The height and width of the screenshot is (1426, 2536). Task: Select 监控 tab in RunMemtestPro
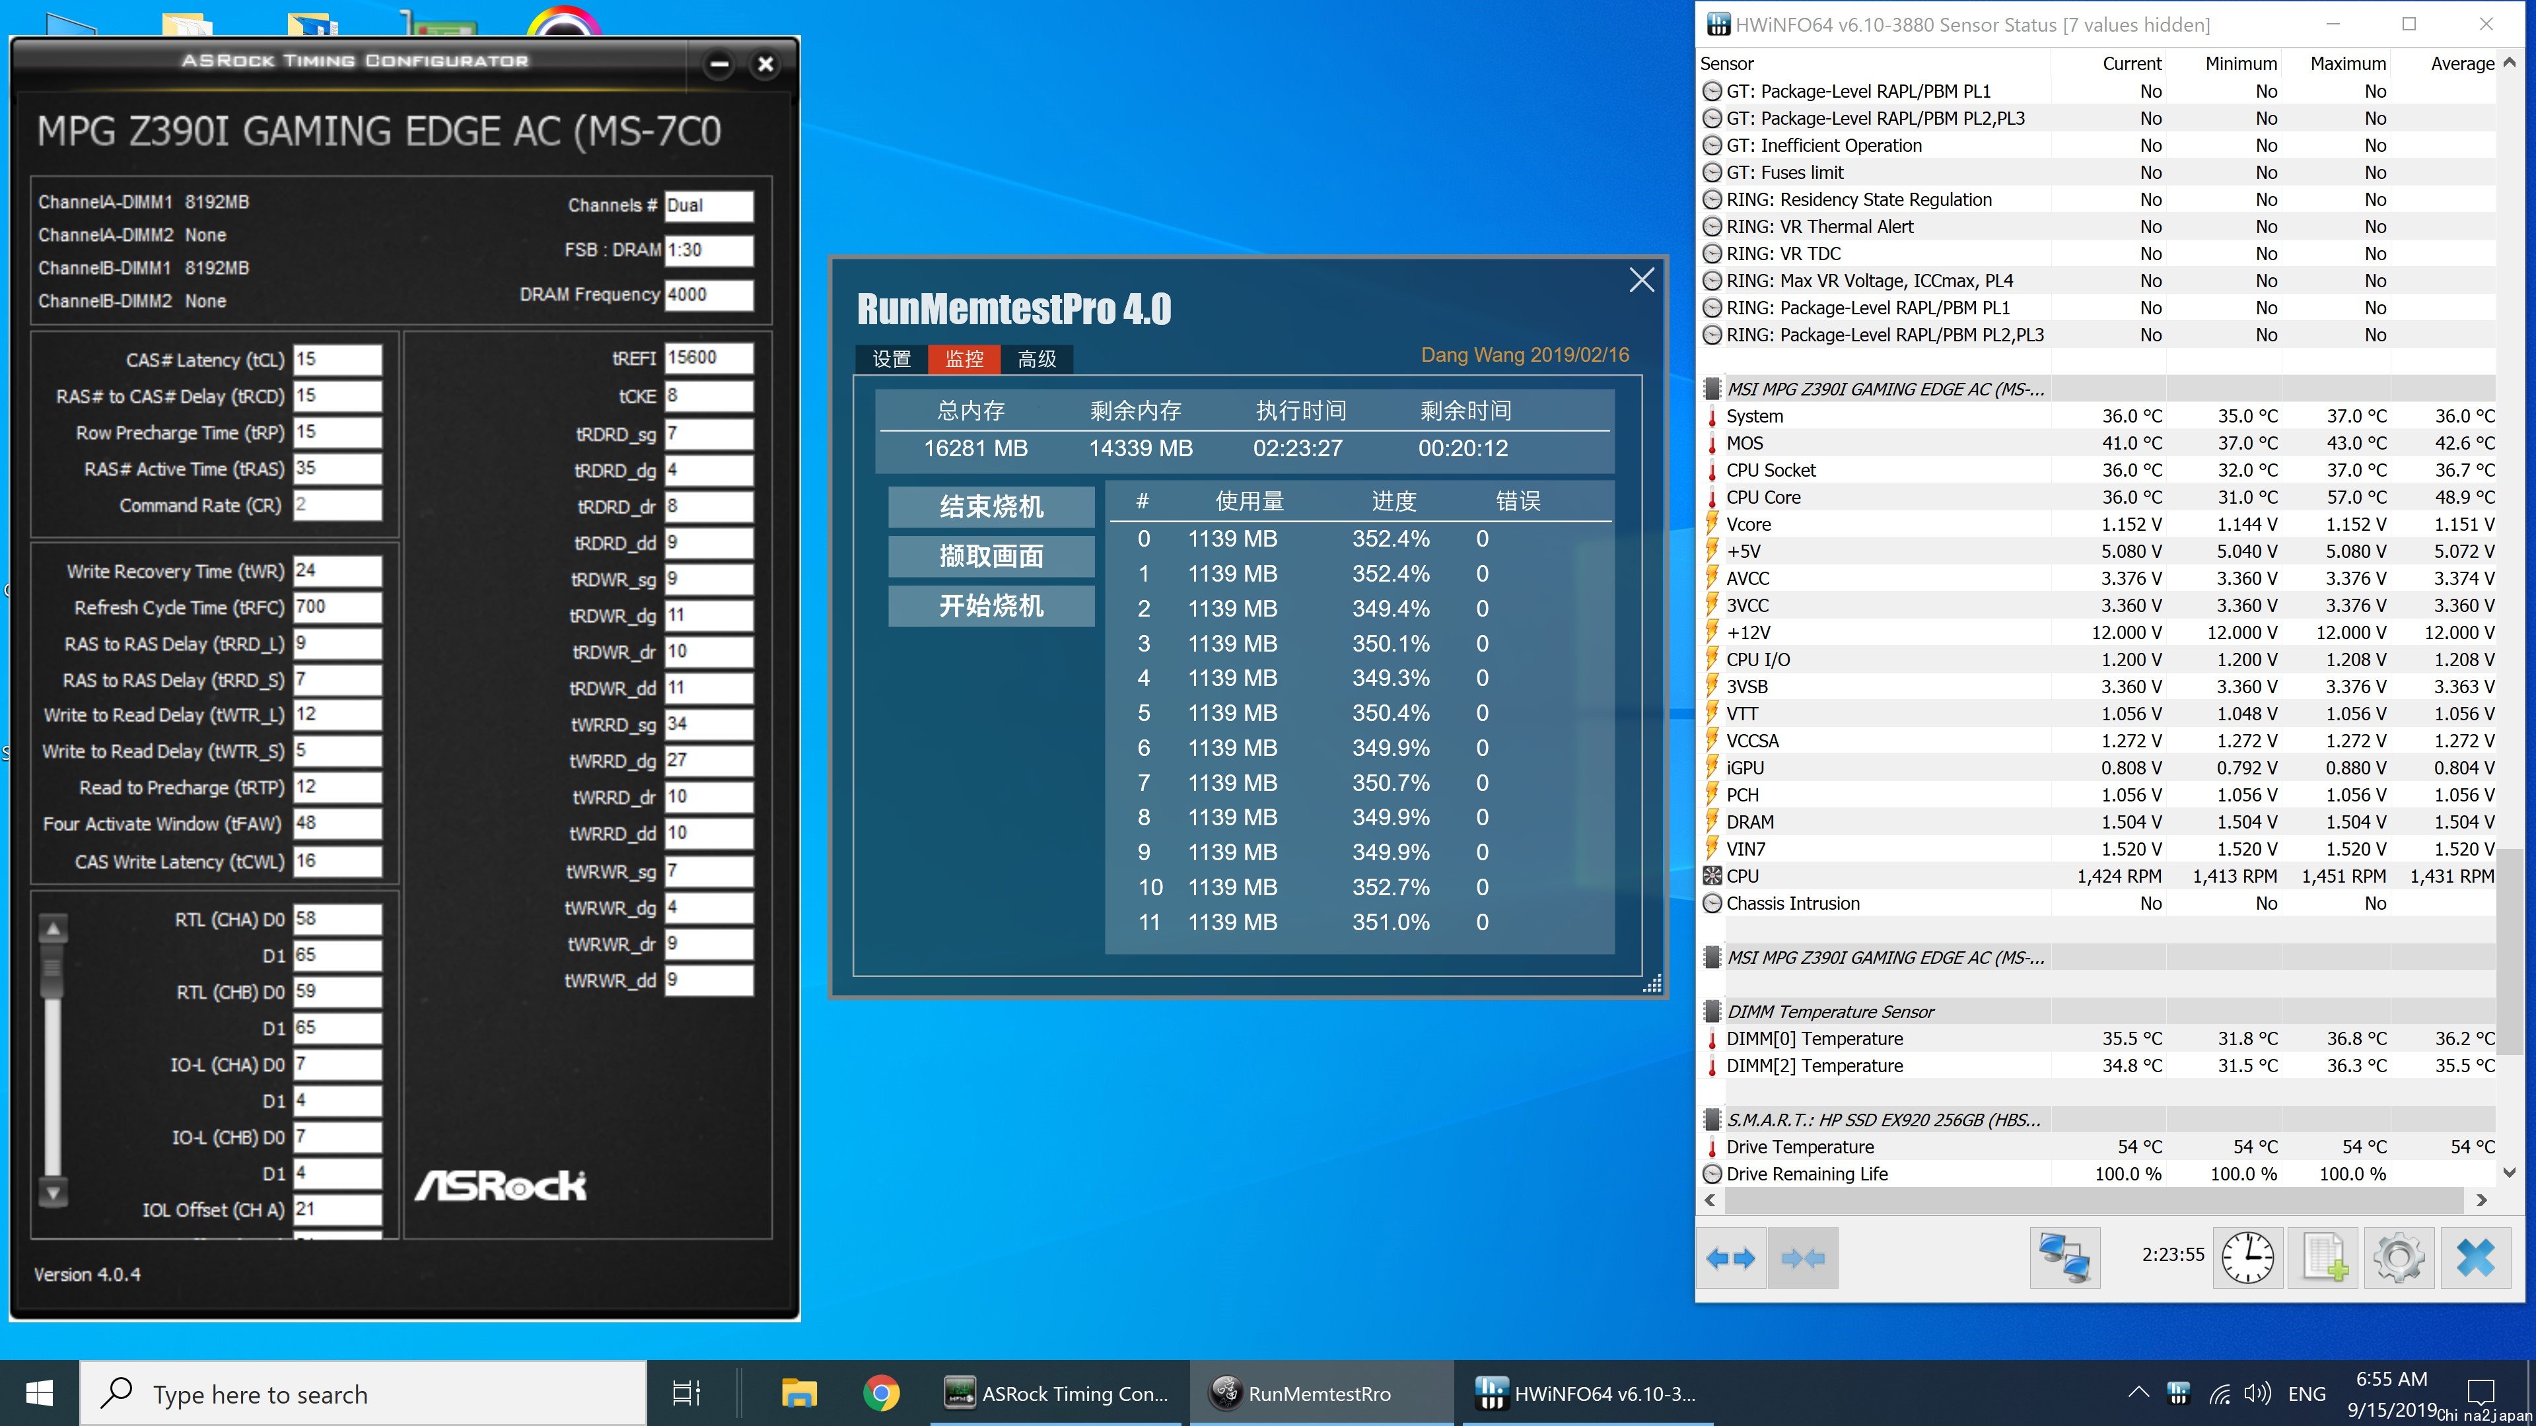pyautogui.click(x=964, y=359)
